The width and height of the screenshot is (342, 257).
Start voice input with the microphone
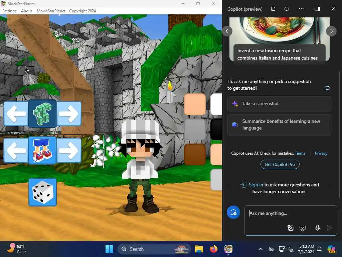point(318,228)
